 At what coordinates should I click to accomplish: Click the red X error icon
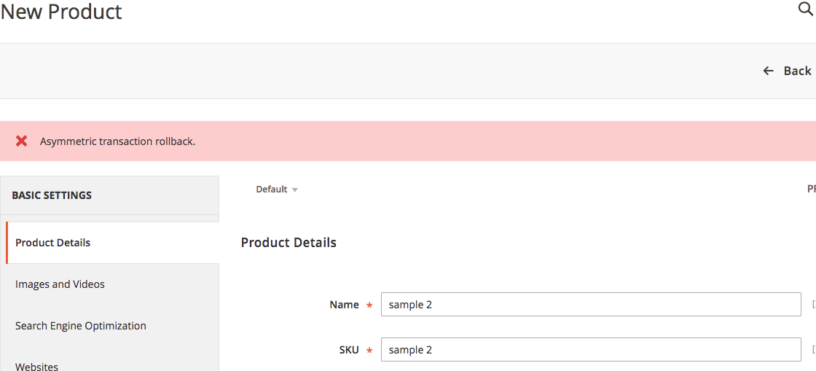tap(21, 141)
